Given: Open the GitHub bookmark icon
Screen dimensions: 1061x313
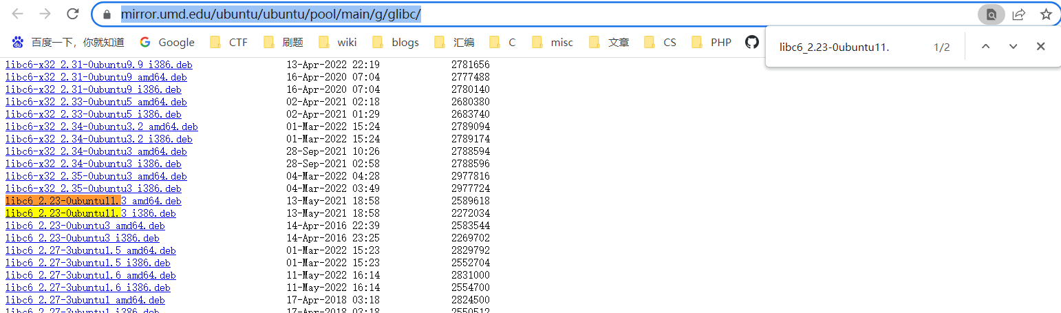Looking at the screenshot, I should pyautogui.click(x=752, y=42).
